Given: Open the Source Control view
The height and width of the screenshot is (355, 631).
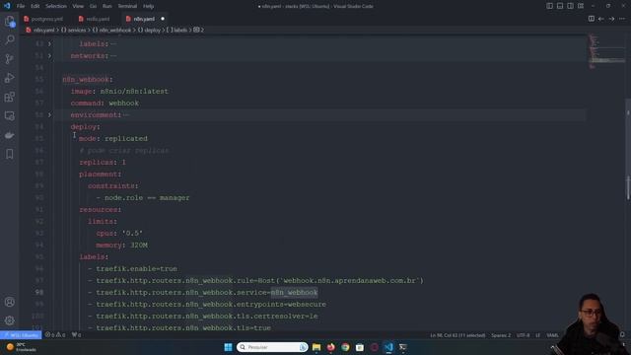Looking at the screenshot, I should 10,59.
